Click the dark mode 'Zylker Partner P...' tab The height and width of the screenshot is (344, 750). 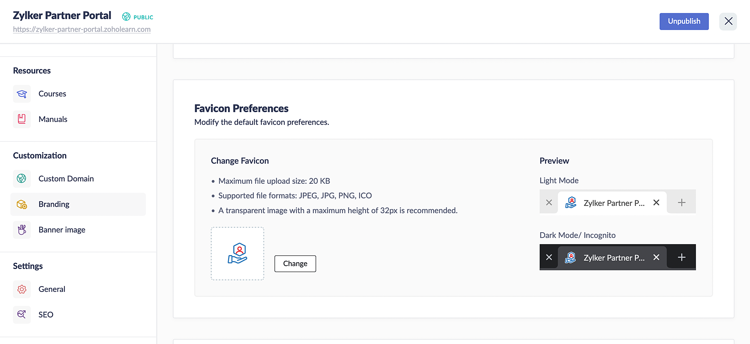(x=612, y=257)
